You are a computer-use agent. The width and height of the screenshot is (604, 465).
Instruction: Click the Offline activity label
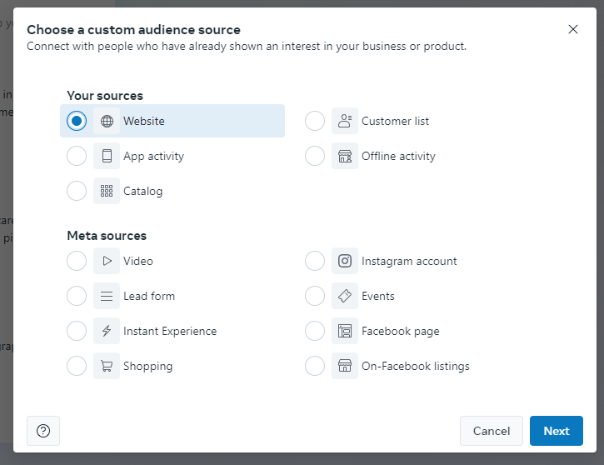pos(398,156)
